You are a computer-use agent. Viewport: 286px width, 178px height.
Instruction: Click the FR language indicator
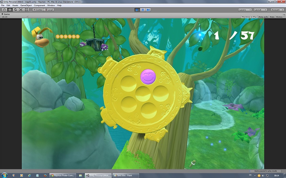click(250, 175)
